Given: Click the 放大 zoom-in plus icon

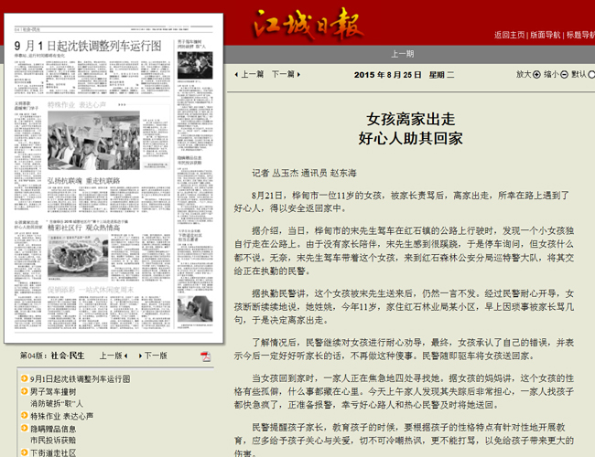Looking at the screenshot, I should (x=537, y=75).
